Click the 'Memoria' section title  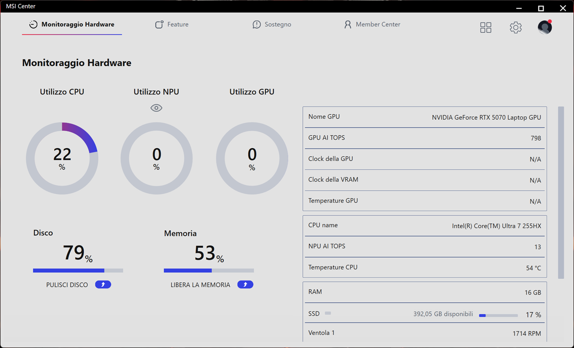(180, 233)
